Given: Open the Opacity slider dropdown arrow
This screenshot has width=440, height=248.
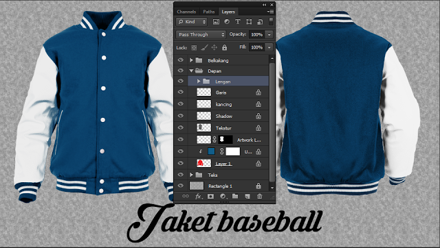Looking at the screenshot, I should click(269, 35).
